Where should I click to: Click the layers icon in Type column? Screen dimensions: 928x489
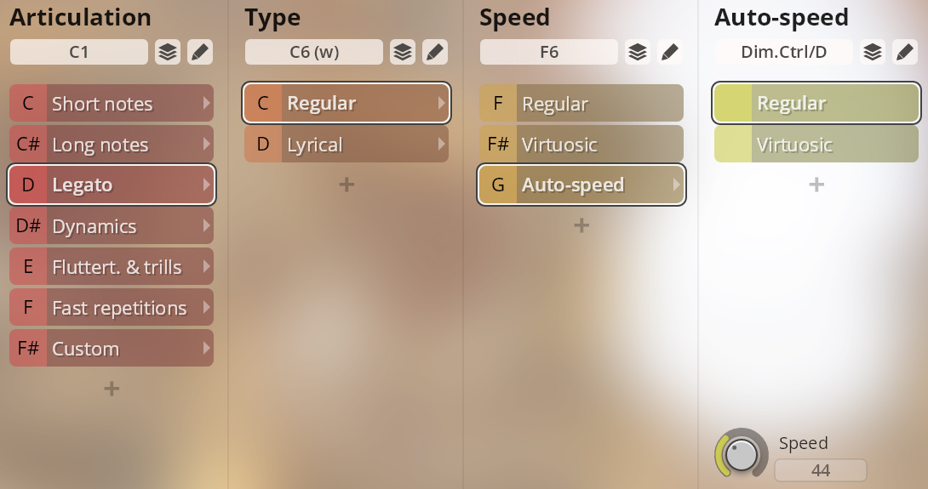click(x=403, y=52)
